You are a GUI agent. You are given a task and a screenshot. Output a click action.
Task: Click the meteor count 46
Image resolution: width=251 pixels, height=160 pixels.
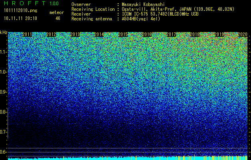point(58,18)
